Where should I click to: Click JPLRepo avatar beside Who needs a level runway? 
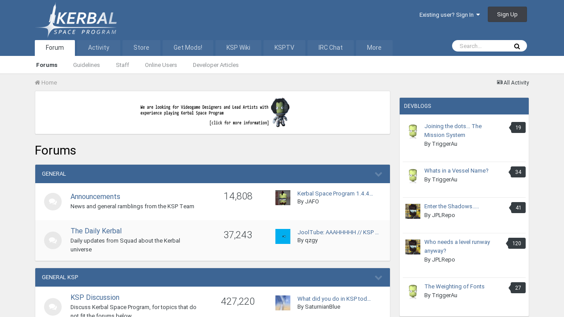413,247
